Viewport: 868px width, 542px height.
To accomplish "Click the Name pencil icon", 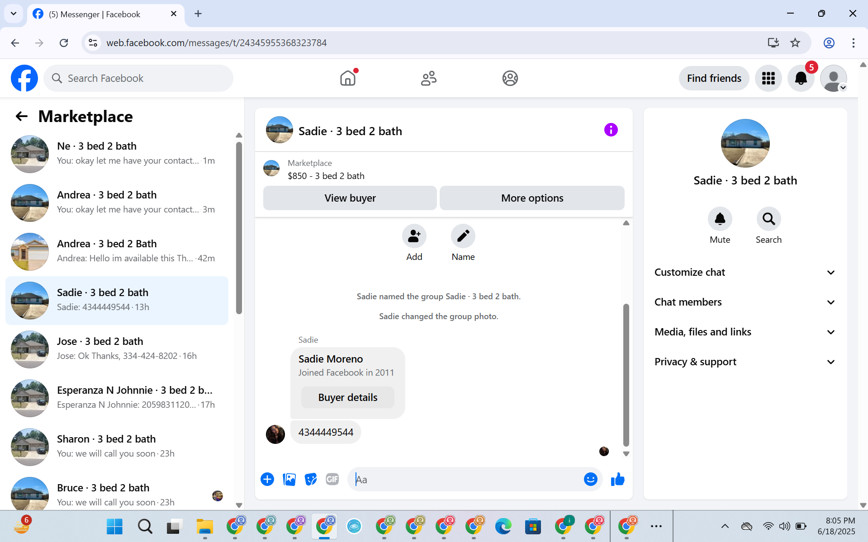I will 463,236.
